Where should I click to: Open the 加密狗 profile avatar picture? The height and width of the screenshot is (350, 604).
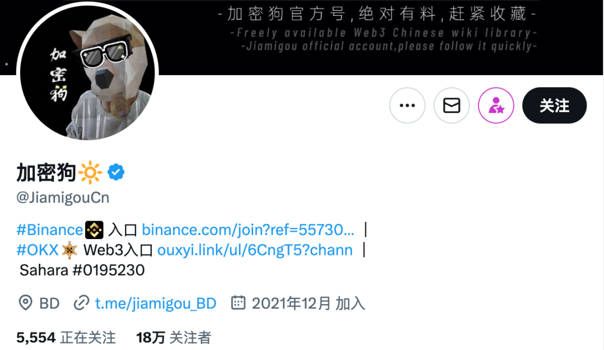pyautogui.click(x=87, y=72)
